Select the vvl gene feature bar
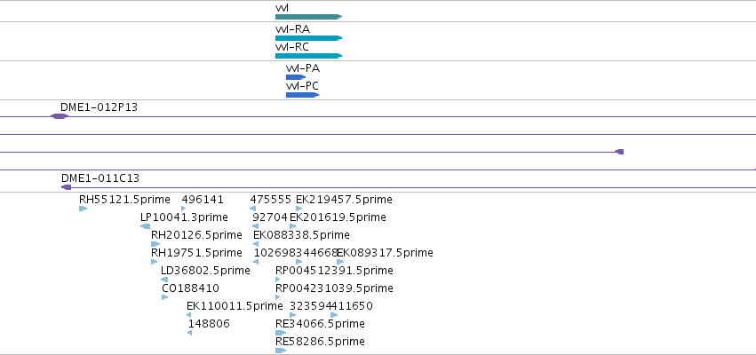Viewport: 756px width, 355px height. tap(308, 17)
